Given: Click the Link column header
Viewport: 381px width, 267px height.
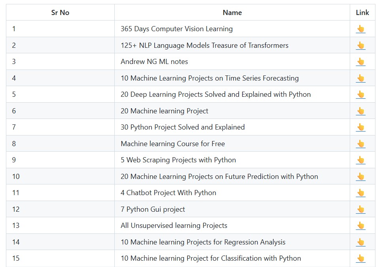Looking at the screenshot, I should [x=362, y=13].
